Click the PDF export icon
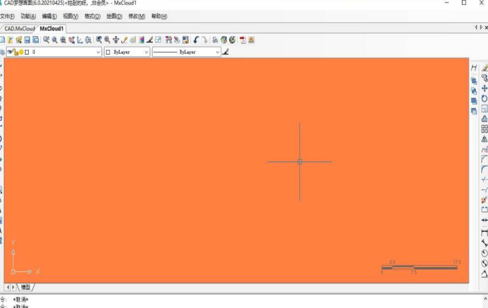This screenshot has height=308, width=488. (242, 40)
